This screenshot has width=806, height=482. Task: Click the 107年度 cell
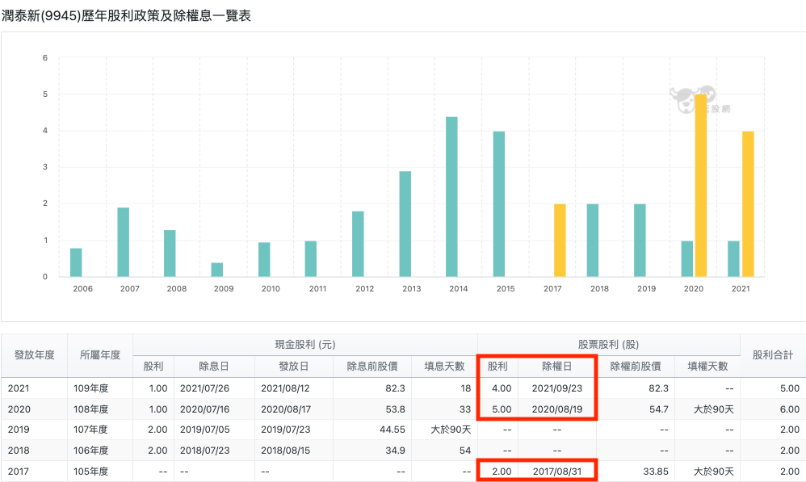[99, 430]
